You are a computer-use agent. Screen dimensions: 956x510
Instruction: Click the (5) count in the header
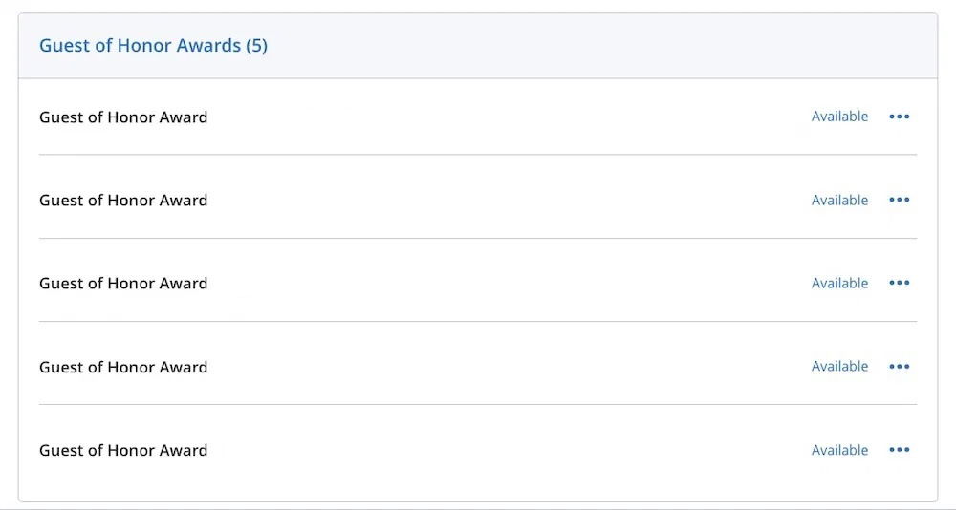click(x=256, y=45)
